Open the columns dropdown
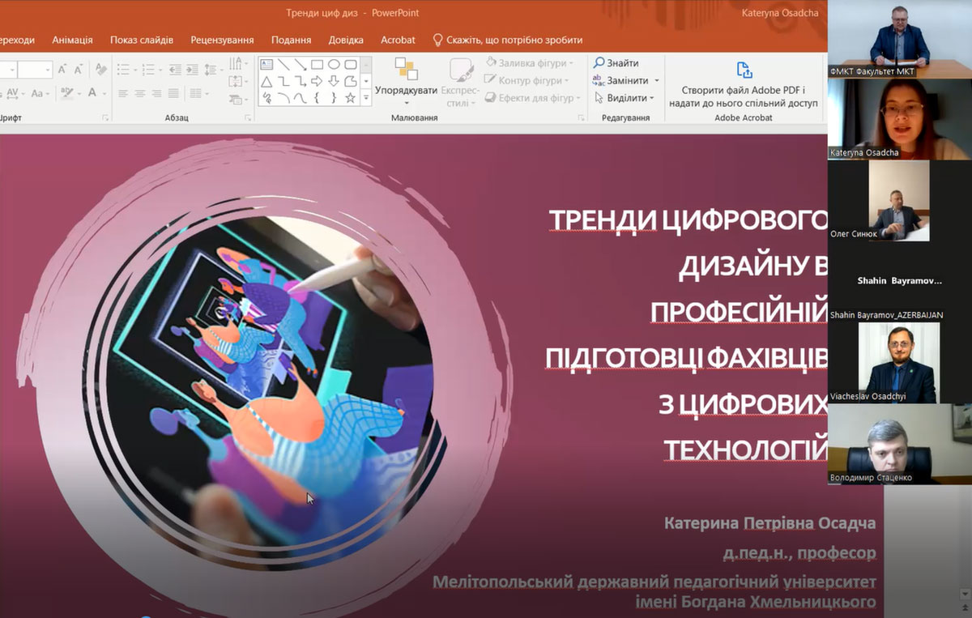This screenshot has height=618, width=972. click(x=199, y=94)
